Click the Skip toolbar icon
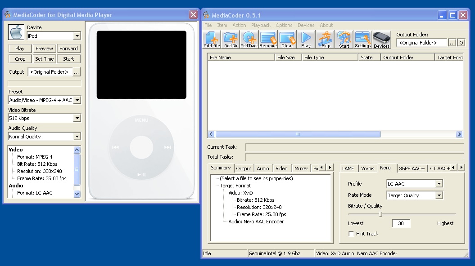This screenshot has width=475, height=266. click(x=326, y=39)
